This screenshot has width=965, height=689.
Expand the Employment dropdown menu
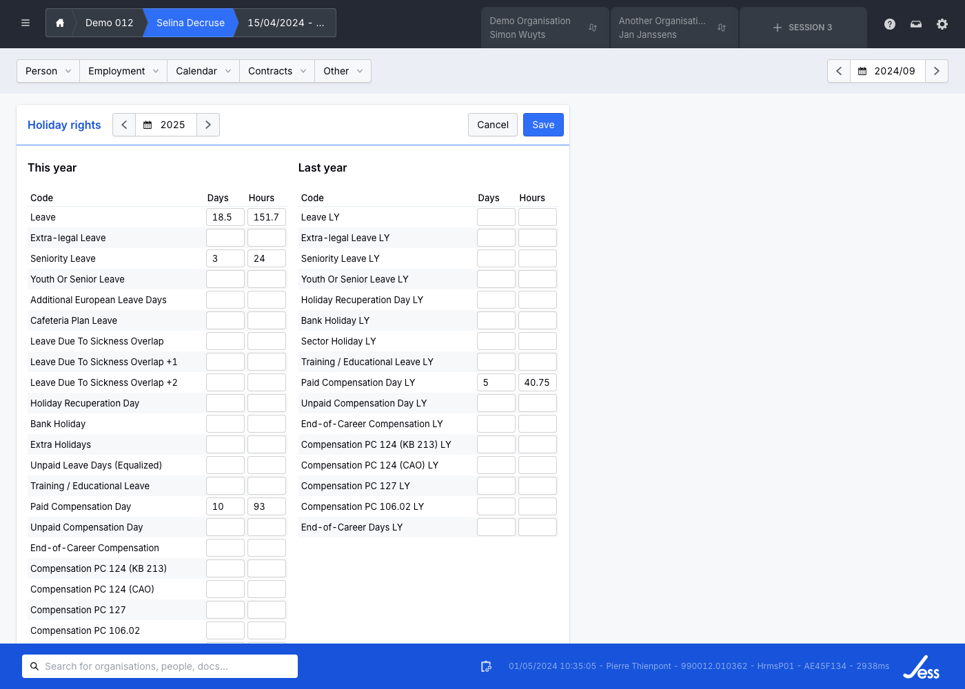tap(123, 71)
